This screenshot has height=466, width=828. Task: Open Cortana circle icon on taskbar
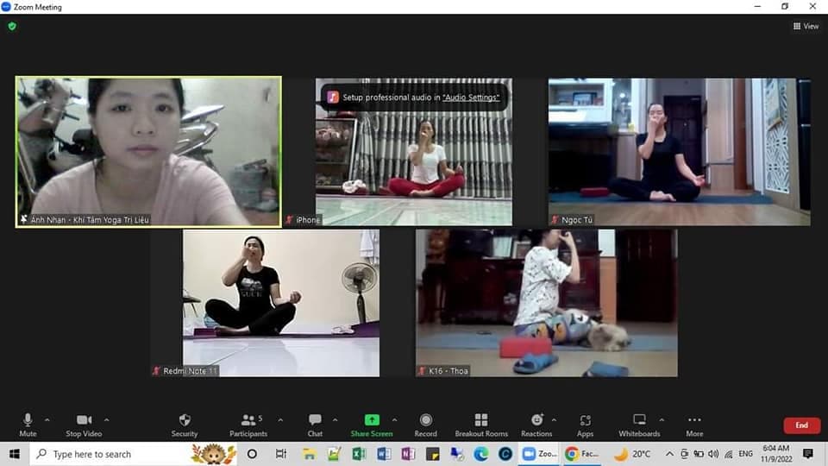(x=252, y=454)
